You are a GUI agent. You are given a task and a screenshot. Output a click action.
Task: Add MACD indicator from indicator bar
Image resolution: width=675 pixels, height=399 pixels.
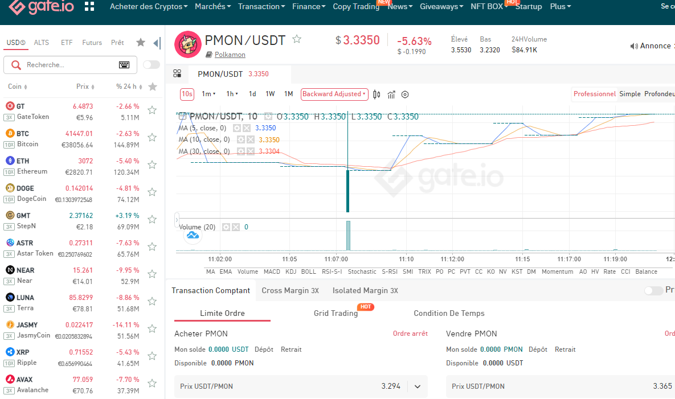click(x=272, y=272)
